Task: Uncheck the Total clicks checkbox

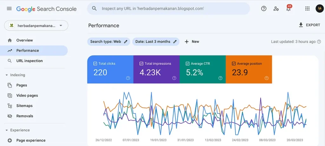Action: pos(95,64)
